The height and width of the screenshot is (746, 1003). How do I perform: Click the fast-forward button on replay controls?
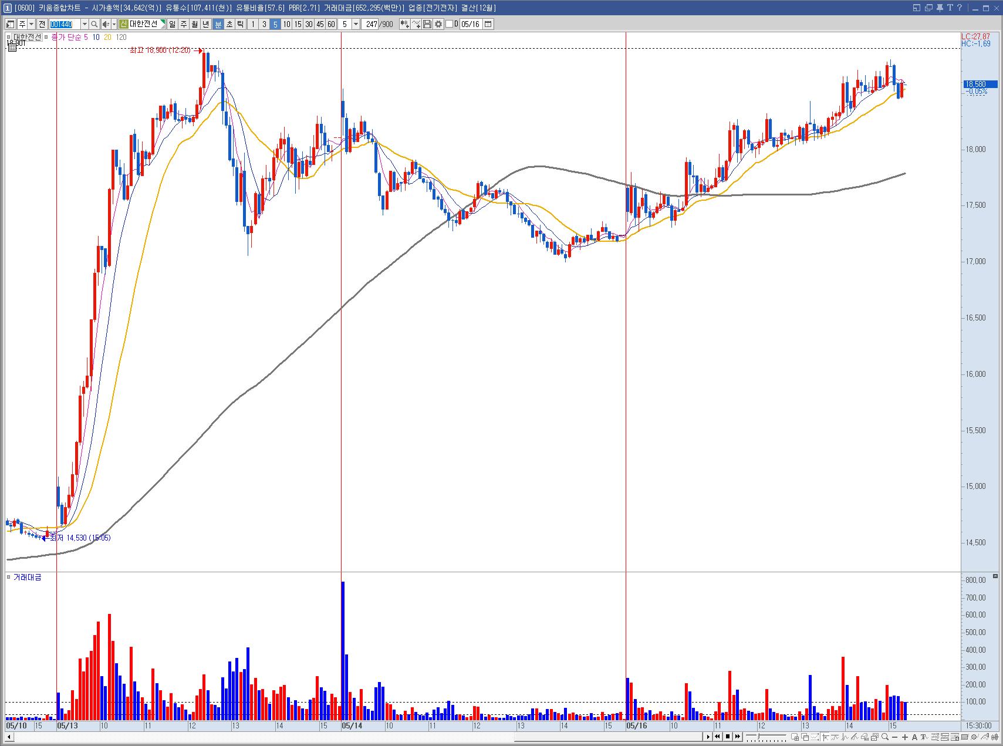pos(737,737)
